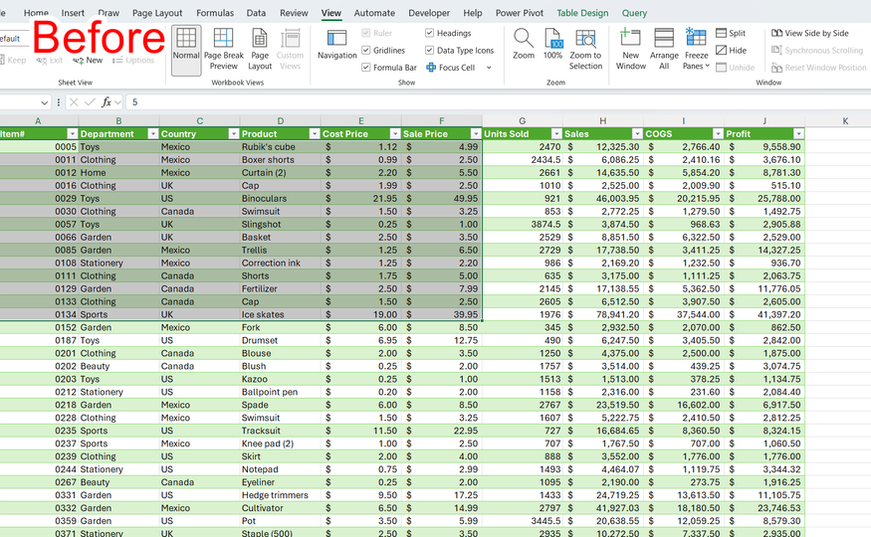Toggle the Gridlines checkbox
The height and width of the screenshot is (537, 871).
click(x=366, y=51)
